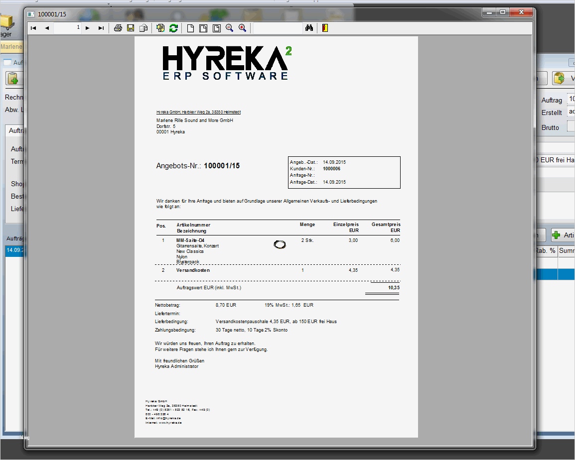This screenshot has height=460, width=575.
Task: Click the page number field
Action: 67,28
